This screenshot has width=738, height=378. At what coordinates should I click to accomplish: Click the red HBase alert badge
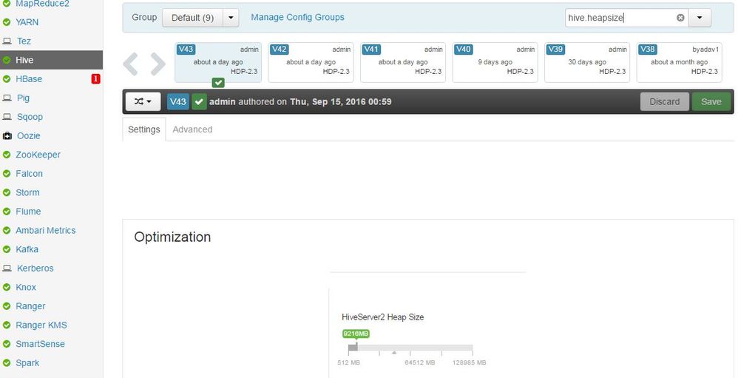(x=95, y=79)
